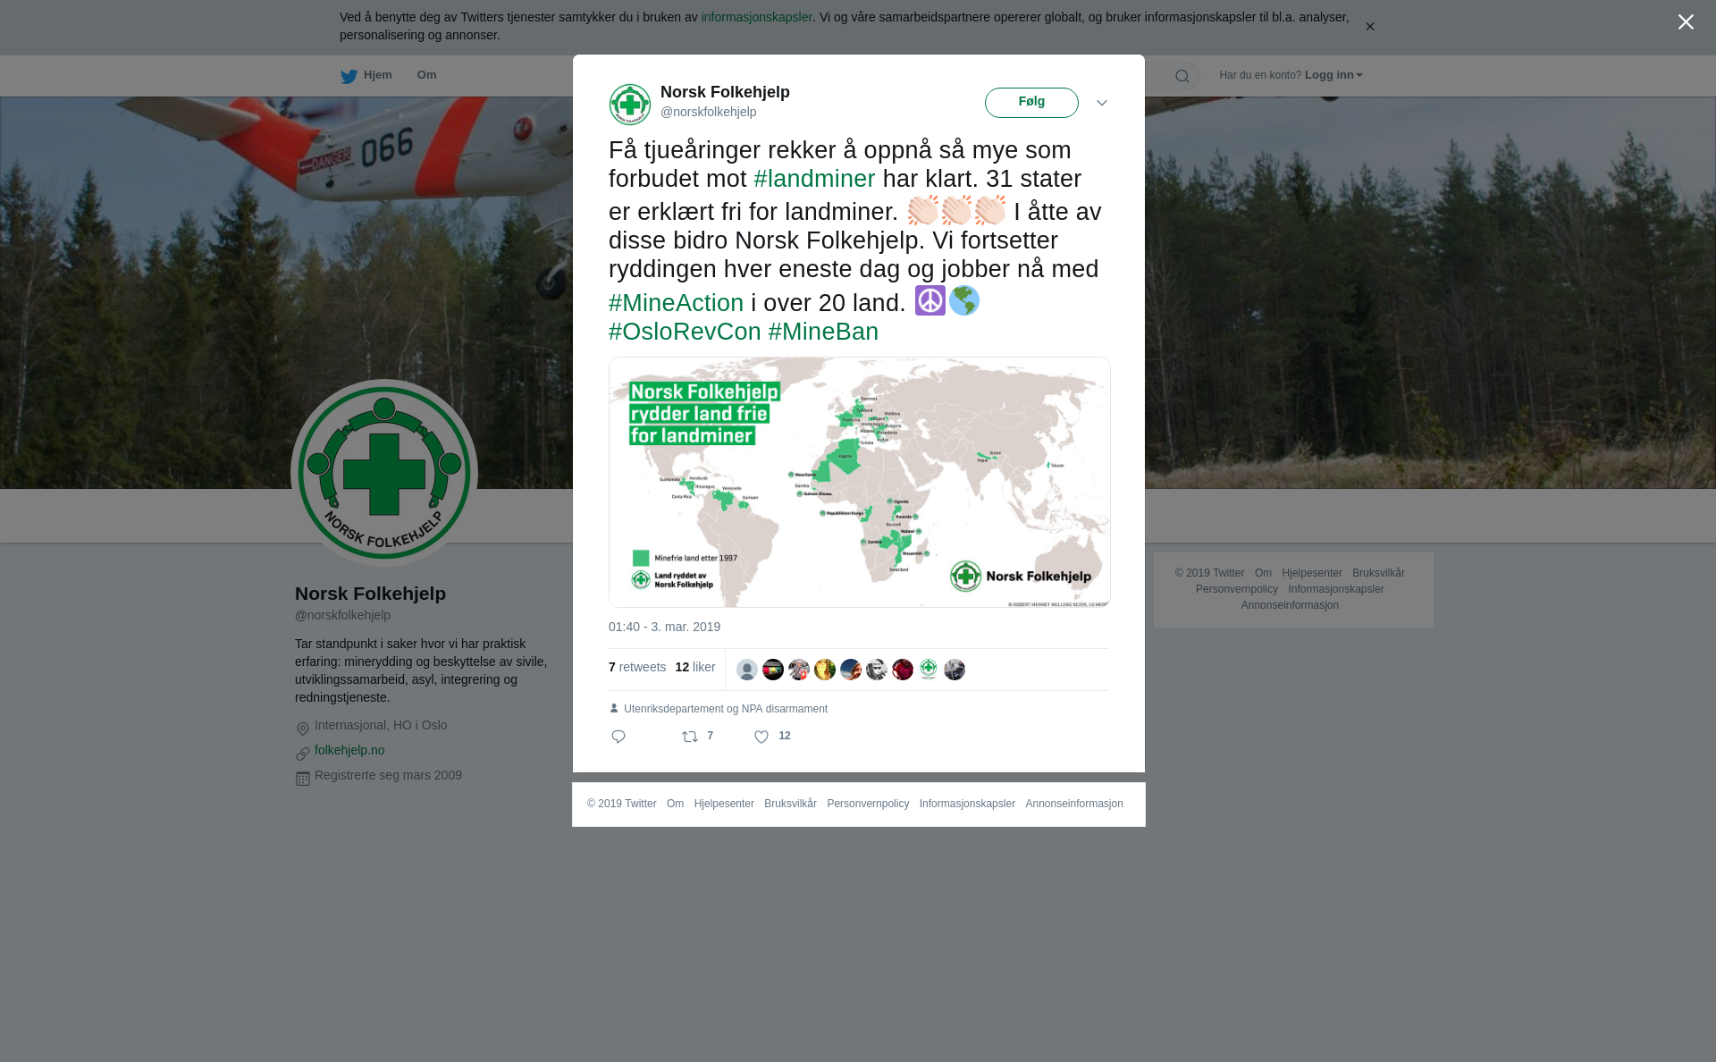Like the tweet with heart icon

tap(761, 737)
